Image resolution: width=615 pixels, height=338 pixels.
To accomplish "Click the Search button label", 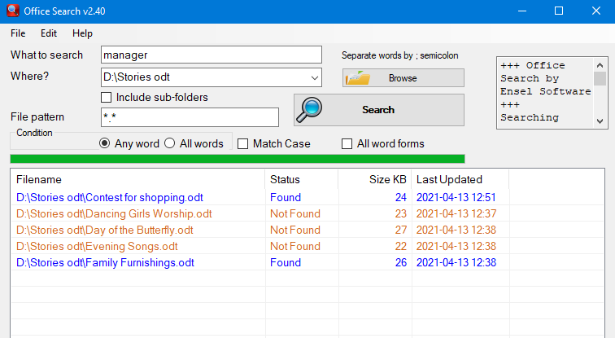I will 378,110.
